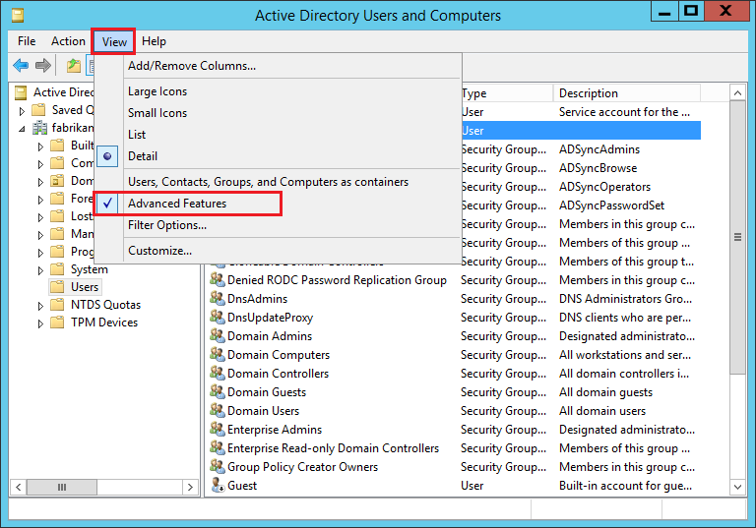
Task: Select the Guest user row name
Action: pos(242,486)
